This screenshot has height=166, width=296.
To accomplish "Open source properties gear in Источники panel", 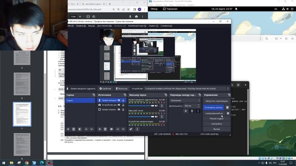I will pos(111,129).
